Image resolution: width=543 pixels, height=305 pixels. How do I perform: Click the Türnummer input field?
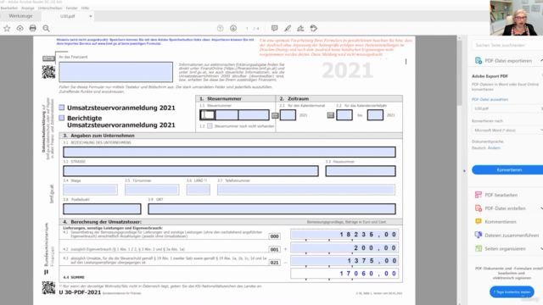point(152,190)
